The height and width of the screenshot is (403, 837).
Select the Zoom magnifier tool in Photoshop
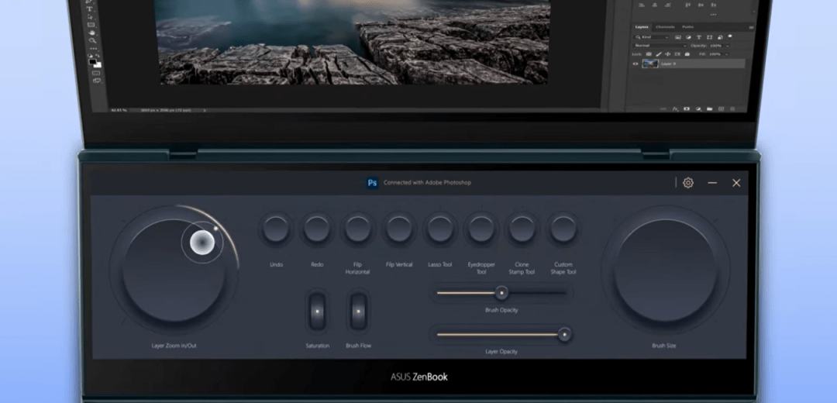[x=93, y=40]
